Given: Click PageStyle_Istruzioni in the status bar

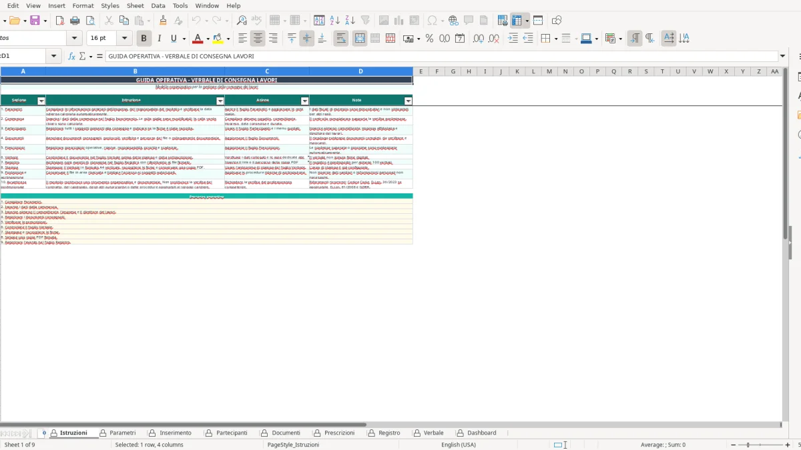Looking at the screenshot, I should point(292,445).
